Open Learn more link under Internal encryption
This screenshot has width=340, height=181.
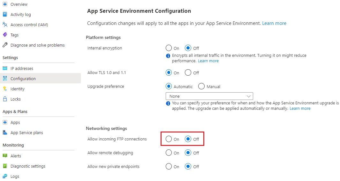(x=208, y=61)
